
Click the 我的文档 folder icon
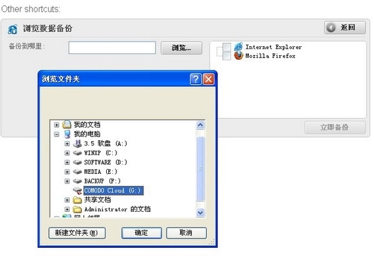[x=67, y=124]
